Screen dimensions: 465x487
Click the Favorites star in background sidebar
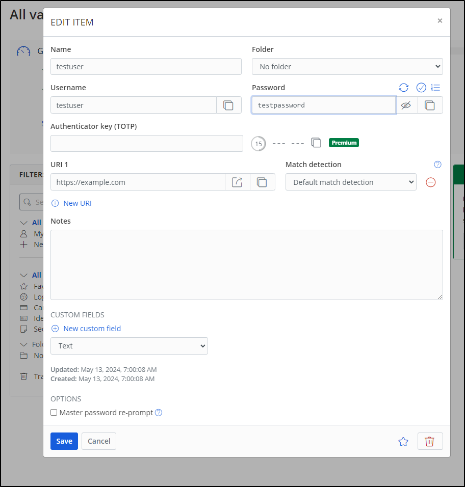tap(23, 286)
